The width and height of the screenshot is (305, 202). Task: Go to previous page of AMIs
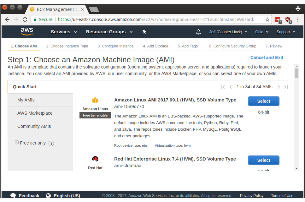coord(231,87)
